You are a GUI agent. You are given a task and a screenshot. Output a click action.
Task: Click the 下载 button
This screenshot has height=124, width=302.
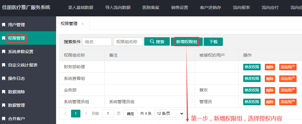(x=213, y=42)
